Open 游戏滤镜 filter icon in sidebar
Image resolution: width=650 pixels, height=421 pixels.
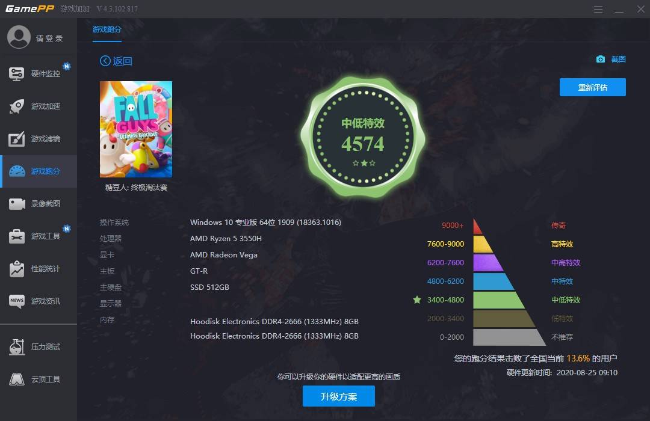pyautogui.click(x=17, y=139)
